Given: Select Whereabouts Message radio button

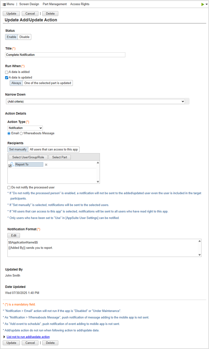Looking at the screenshot, I should point(21,133).
